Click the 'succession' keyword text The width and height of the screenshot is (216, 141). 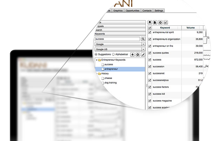[x=159, y=67]
